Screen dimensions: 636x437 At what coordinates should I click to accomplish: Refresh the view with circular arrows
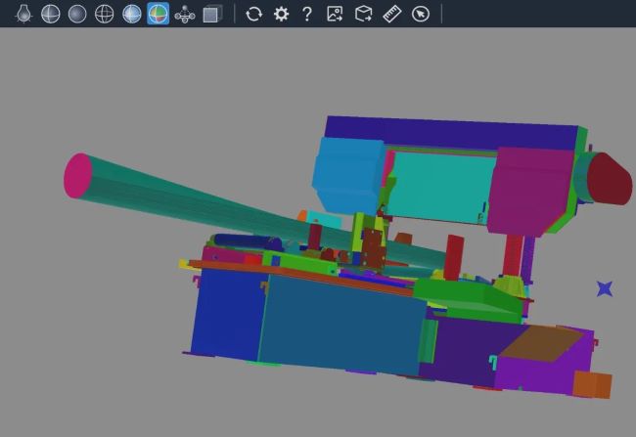pyautogui.click(x=253, y=14)
